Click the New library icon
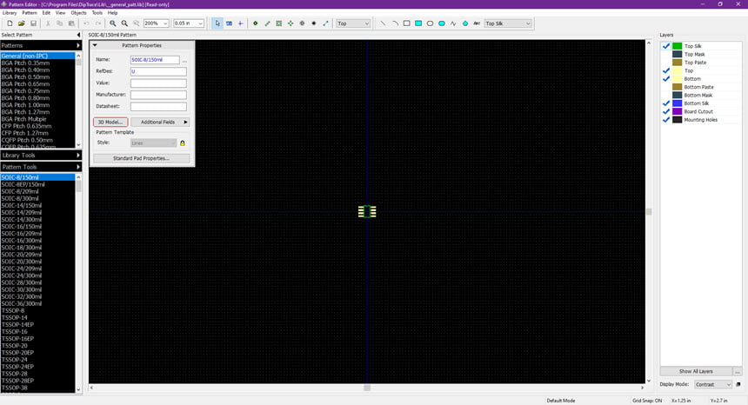 coord(10,23)
